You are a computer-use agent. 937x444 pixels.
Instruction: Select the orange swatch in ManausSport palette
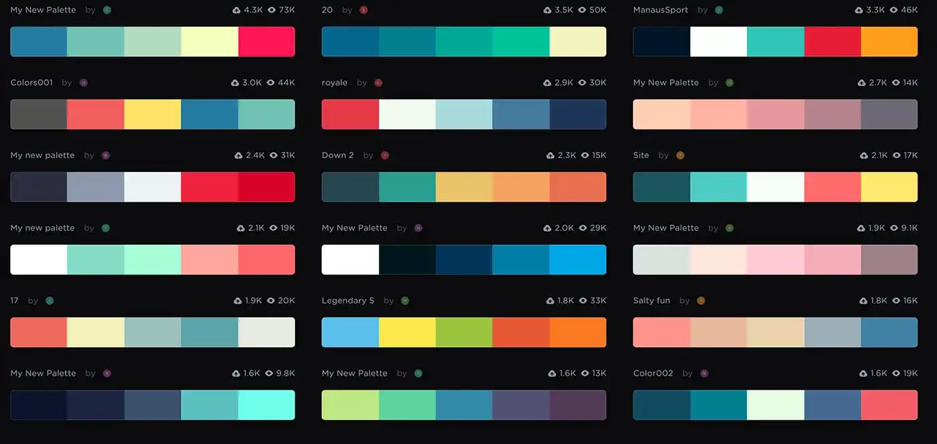click(889, 42)
